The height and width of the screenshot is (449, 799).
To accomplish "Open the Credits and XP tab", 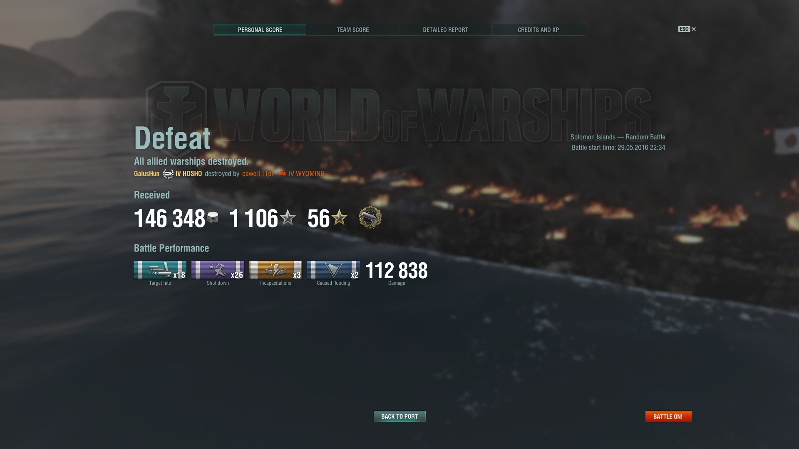I will click(538, 30).
